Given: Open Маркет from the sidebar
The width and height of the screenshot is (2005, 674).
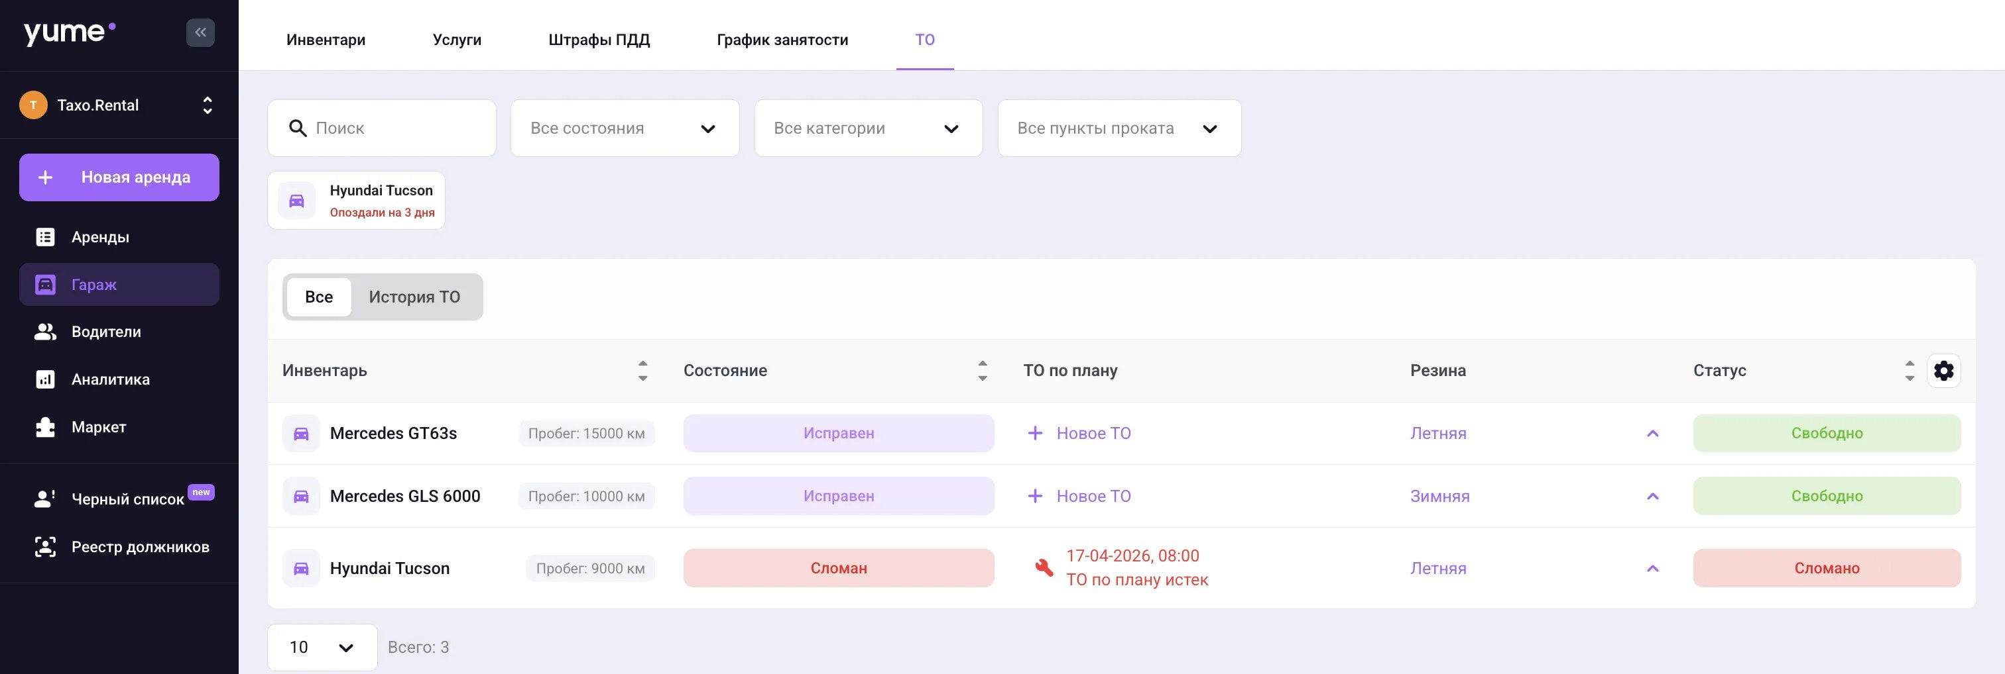Looking at the screenshot, I should [119, 427].
